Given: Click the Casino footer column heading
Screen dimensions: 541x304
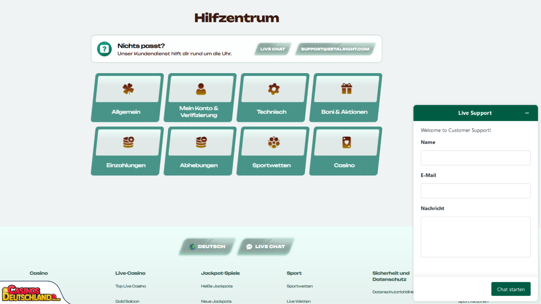Looking at the screenshot, I should (x=39, y=273).
